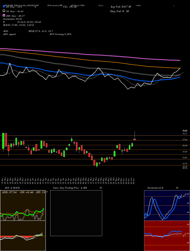Image resolution: width=190 pixels, height=251 pixels.
Task: Click the blue stochastics chart panel
Action: click(167, 205)
